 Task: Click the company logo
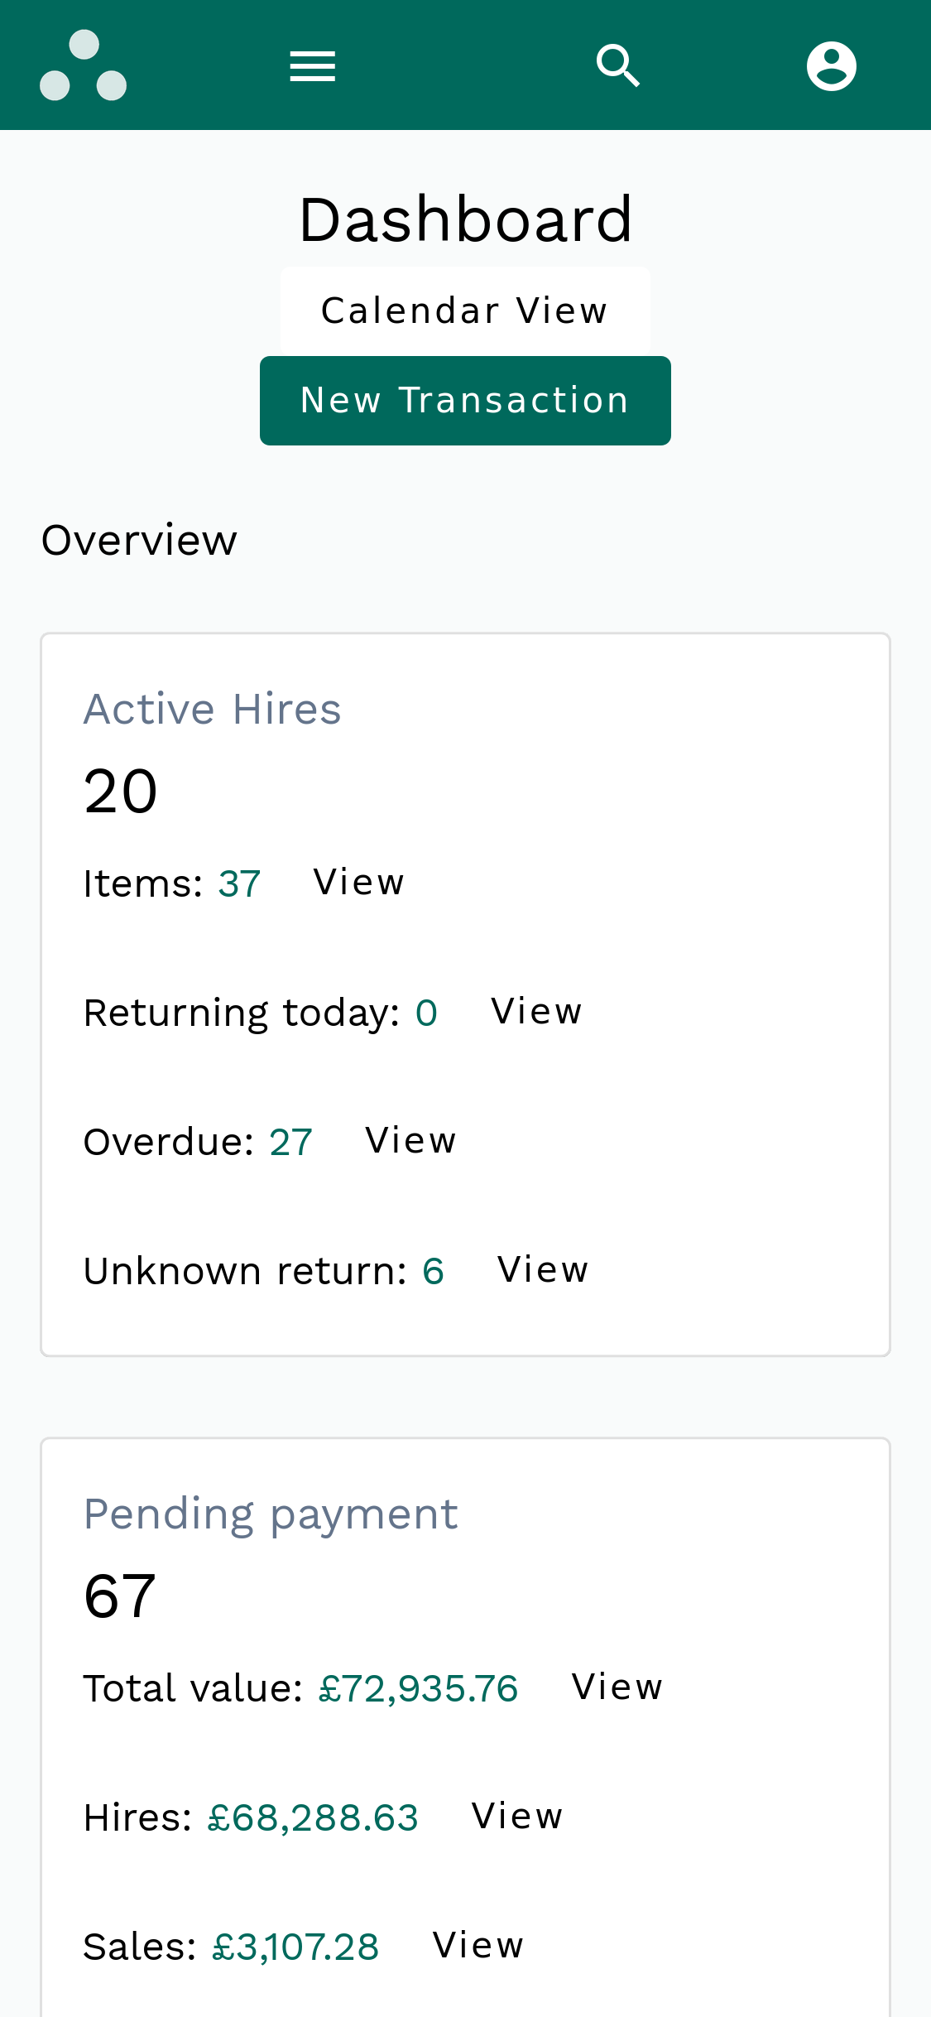point(84,63)
